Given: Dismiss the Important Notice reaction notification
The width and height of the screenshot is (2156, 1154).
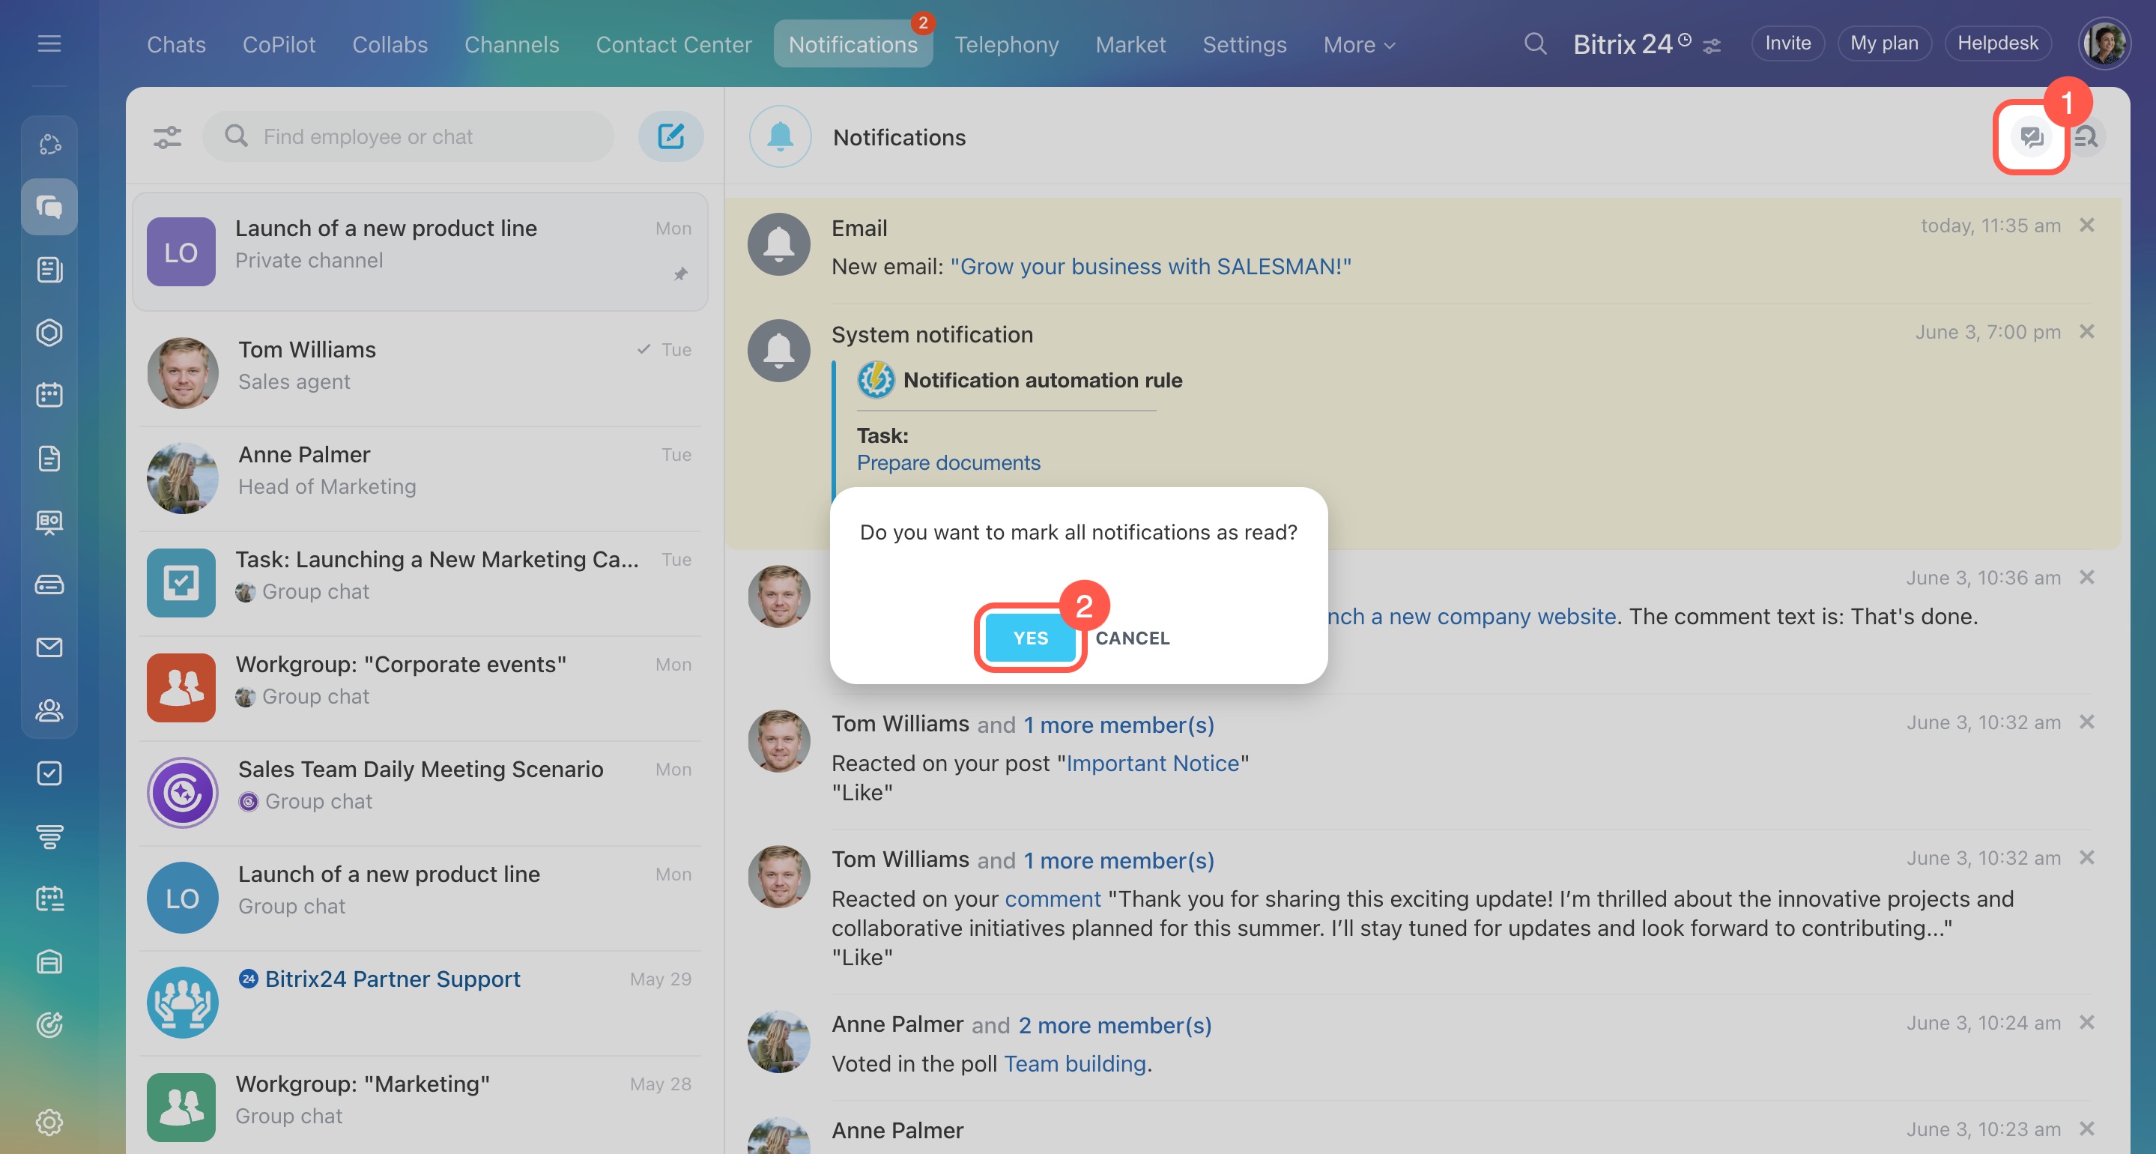Looking at the screenshot, I should tap(2086, 722).
